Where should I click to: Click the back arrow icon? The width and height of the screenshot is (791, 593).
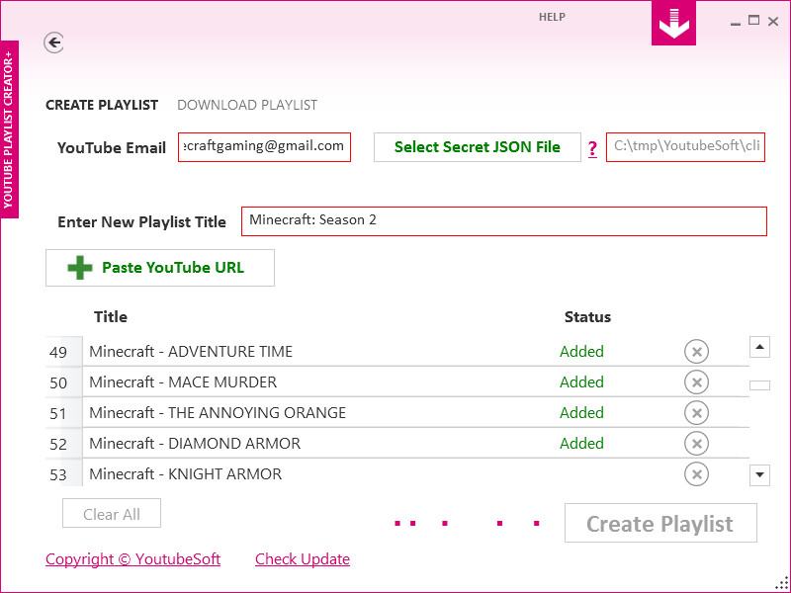tap(53, 42)
